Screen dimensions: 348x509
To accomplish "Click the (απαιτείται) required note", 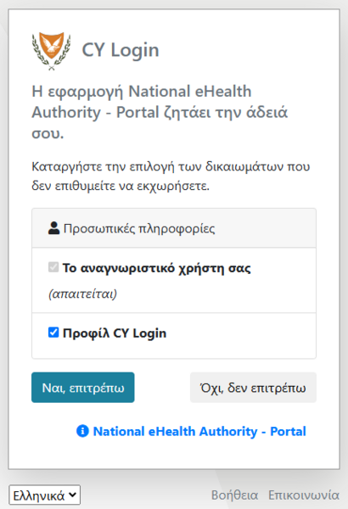I will click(82, 294).
